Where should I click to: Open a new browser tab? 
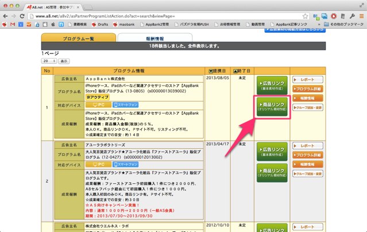88,7
